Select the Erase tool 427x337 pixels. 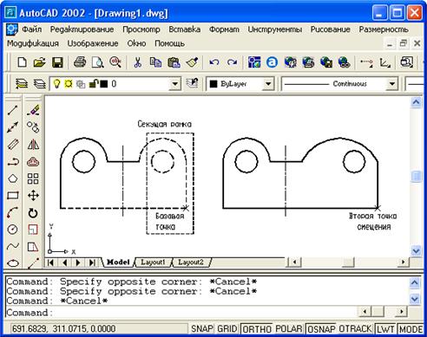pyautogui.click(x=33, y=110)
